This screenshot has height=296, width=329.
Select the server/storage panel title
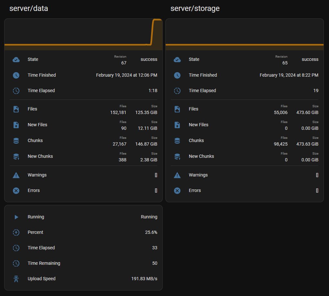pos(195,8)
